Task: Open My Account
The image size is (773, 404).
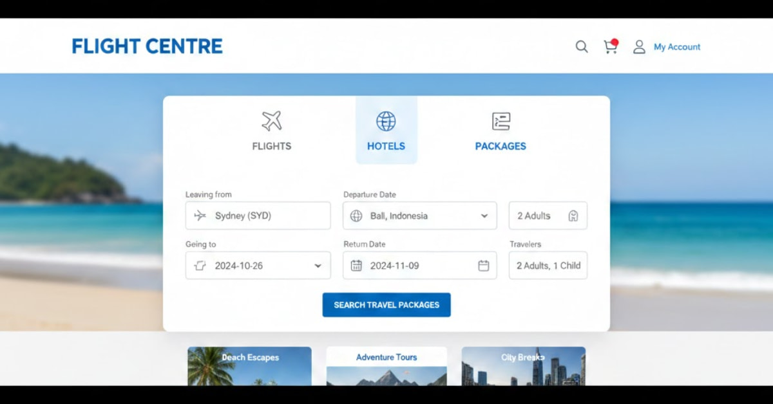Action: (676, 46)
